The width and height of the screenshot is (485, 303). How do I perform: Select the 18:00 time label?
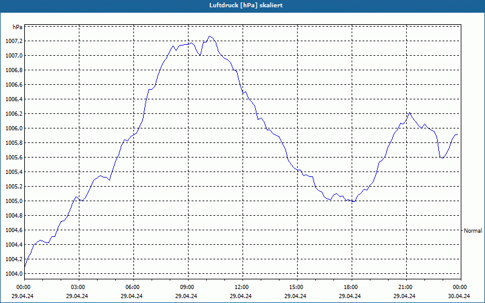352,287
